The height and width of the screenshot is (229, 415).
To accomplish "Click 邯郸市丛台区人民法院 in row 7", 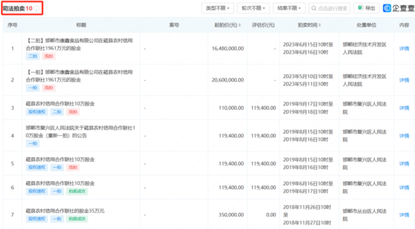I will 365,215.
